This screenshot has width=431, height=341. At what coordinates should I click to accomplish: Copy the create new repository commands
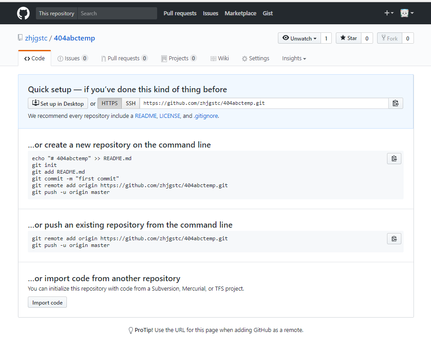tap(394, 159)
